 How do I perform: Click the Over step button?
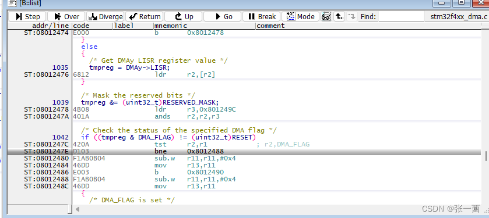pos(66,16)
